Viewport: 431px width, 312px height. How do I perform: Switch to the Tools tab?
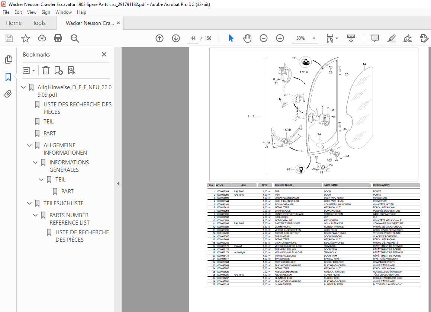pyautogui.click(x=39, y=23)
